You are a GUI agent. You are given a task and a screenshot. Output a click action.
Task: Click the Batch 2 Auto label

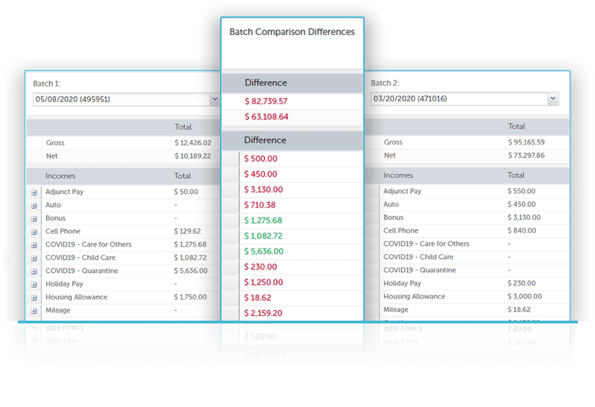point(391,204)
